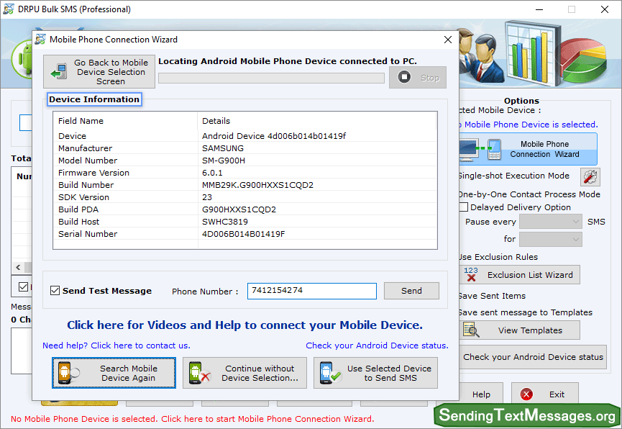Screen dimensions: 622x429
Task: Click the blue phone with green checkmark icon
Action: [x=330, y=373]
